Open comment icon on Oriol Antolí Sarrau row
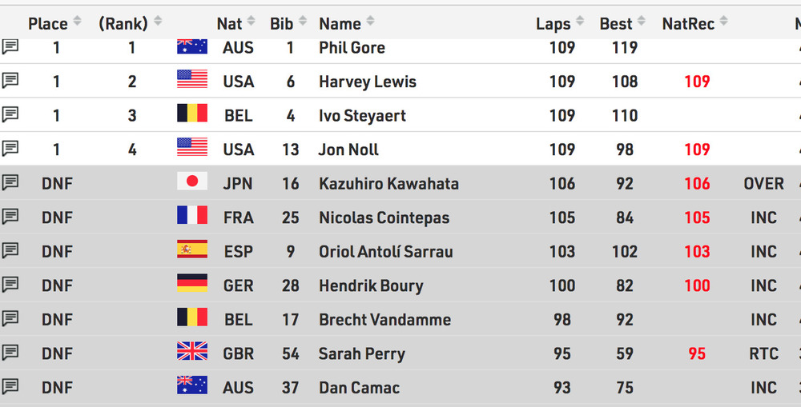 click(x=10, y=251)
